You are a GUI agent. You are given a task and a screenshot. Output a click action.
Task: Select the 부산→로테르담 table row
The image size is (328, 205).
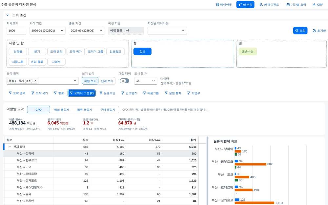pos(101,174)
